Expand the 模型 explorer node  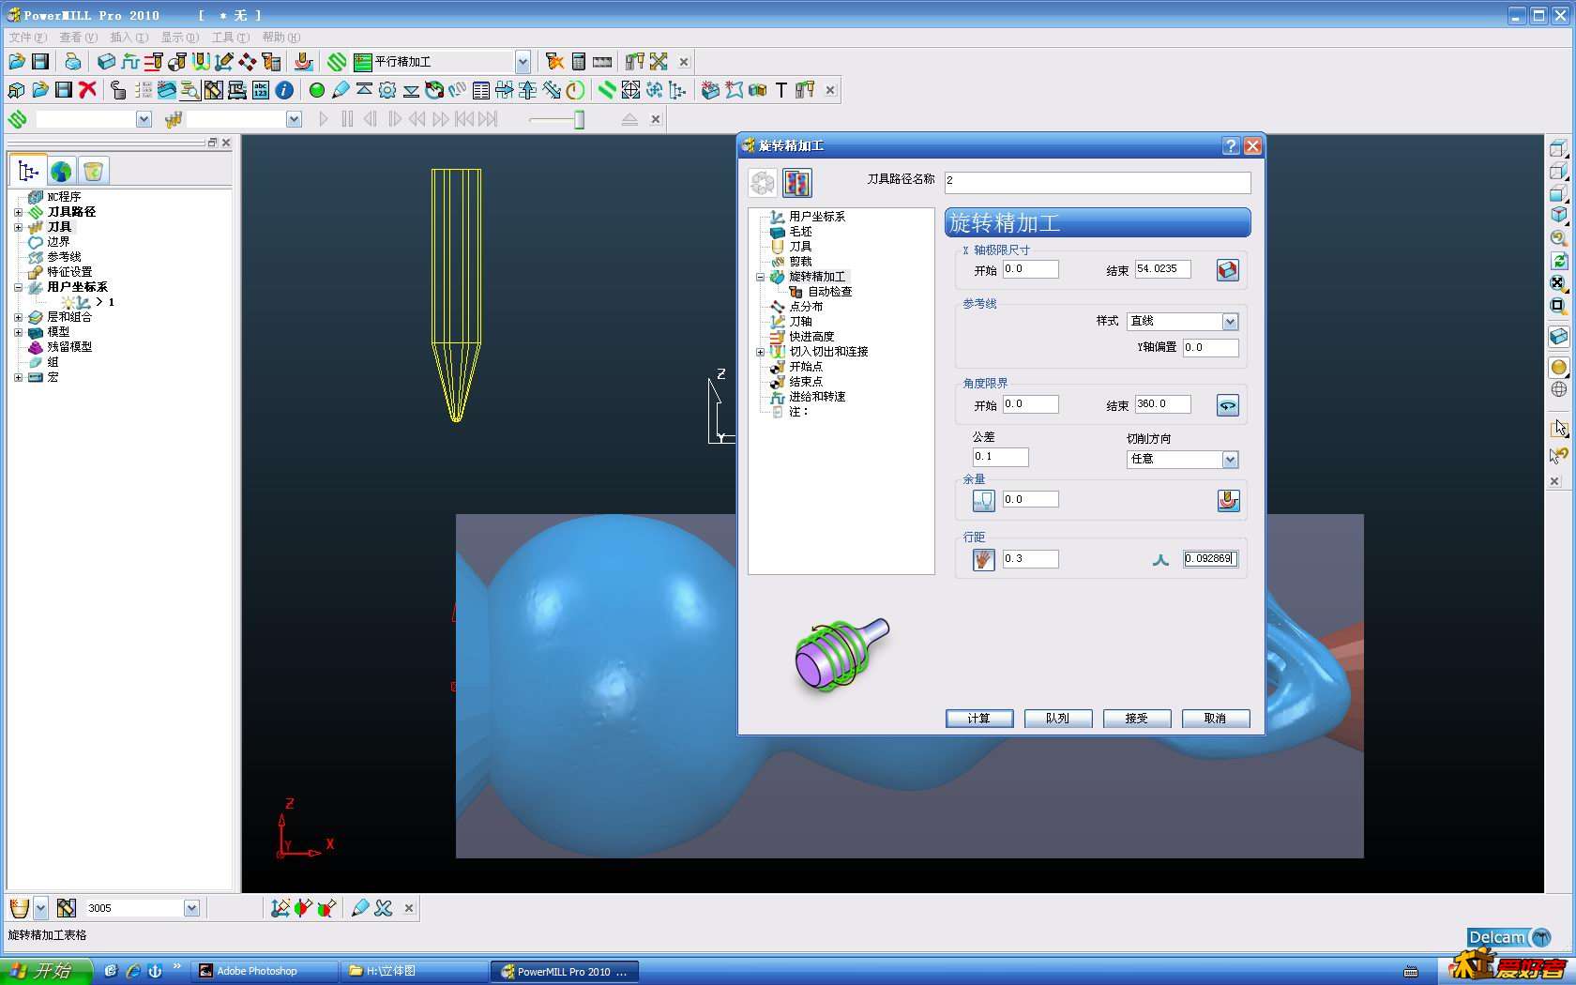click(18, 332)
